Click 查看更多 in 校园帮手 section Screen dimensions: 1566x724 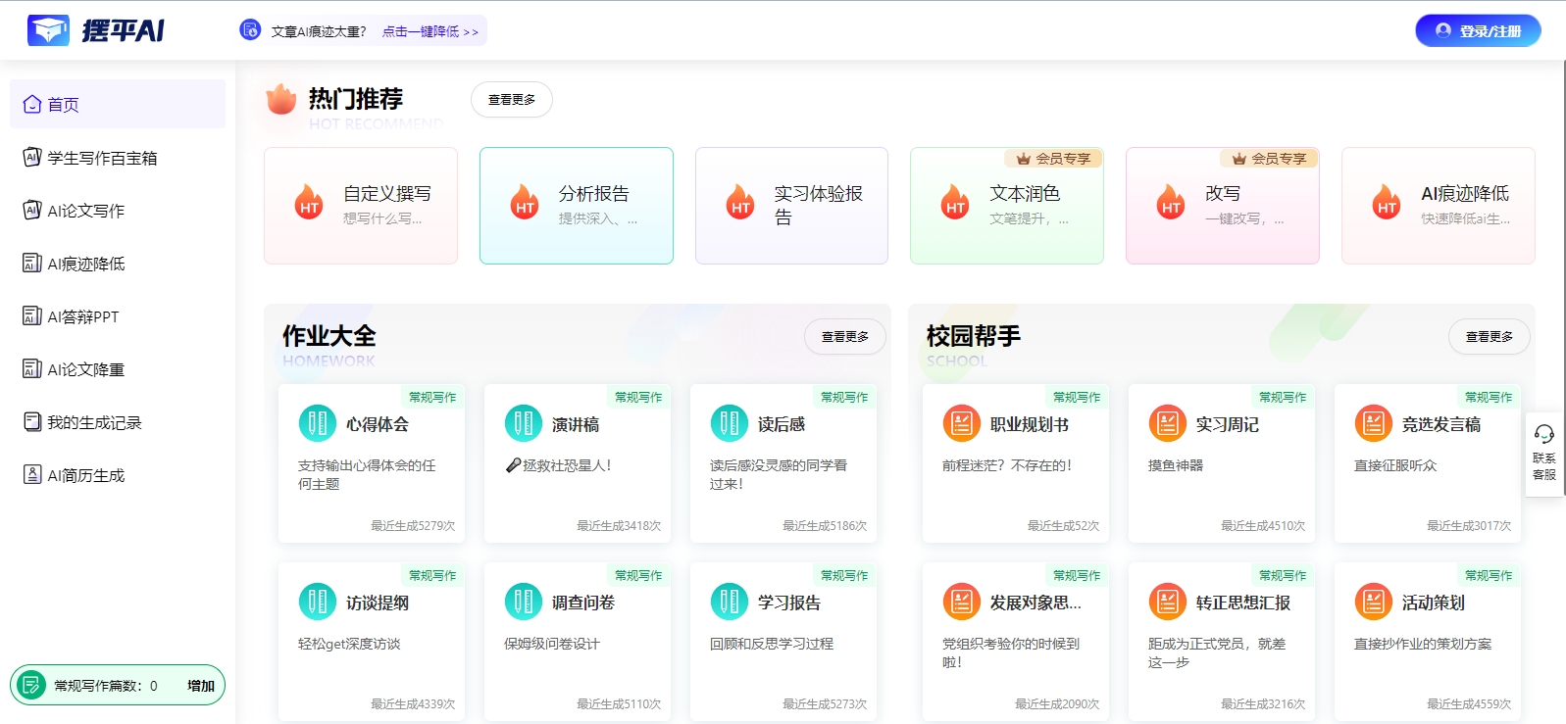point(1490,336)
